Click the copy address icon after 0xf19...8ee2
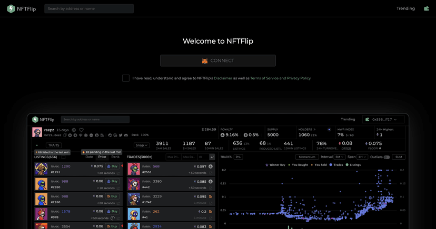The width and height of the screenshot is (436, 229). [x=65, y=135]
